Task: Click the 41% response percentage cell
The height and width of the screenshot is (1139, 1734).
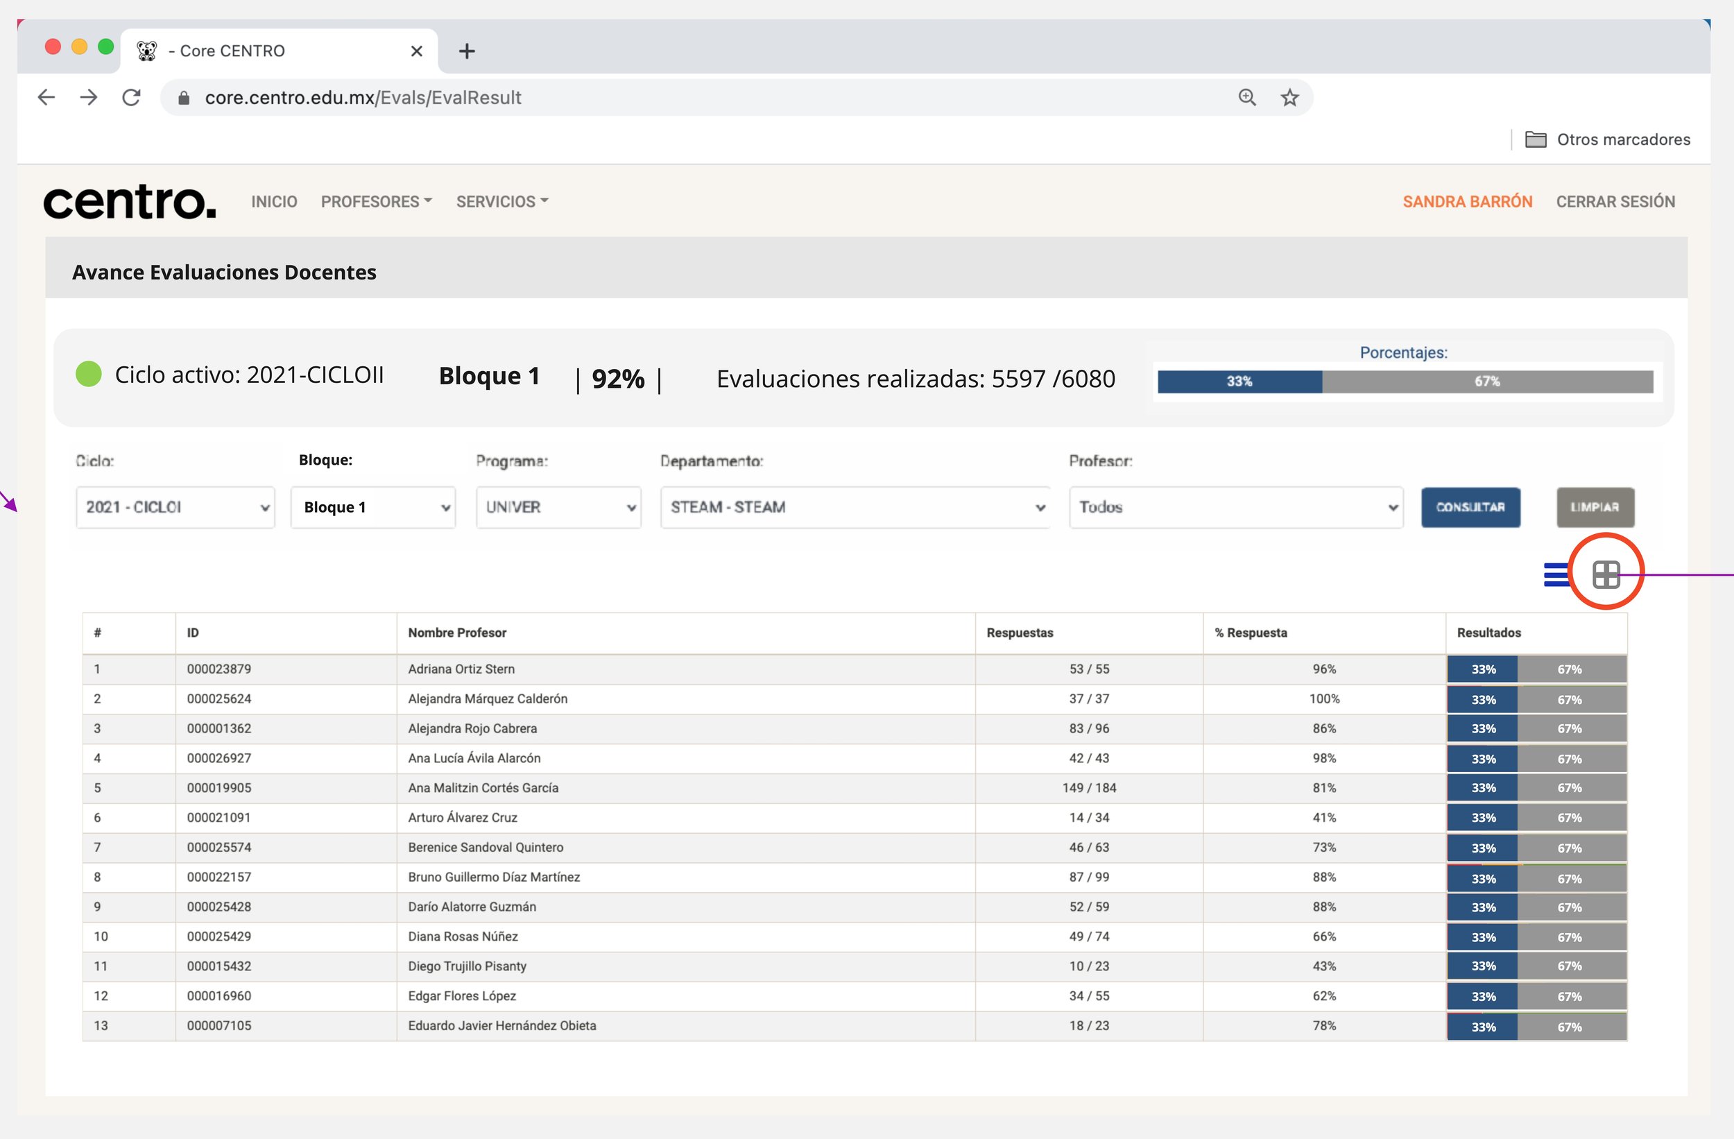Action: pyautogui.click(x=1324, y=818)
